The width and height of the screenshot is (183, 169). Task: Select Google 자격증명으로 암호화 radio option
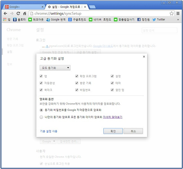[x=41, y=110]
